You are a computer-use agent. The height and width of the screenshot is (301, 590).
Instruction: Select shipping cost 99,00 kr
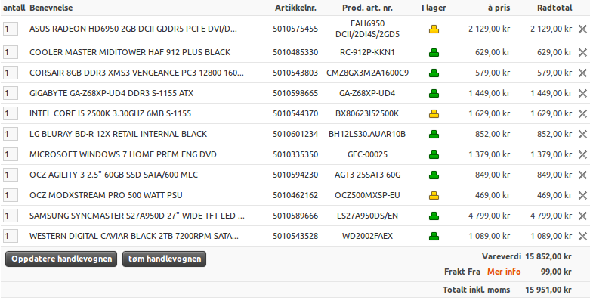(556, 272)
